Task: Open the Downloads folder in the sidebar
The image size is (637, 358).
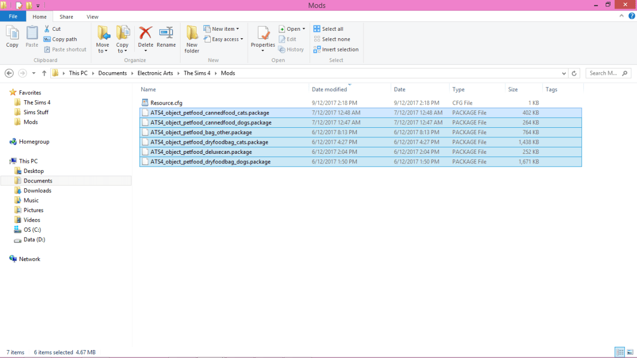Action: (38, 190)
